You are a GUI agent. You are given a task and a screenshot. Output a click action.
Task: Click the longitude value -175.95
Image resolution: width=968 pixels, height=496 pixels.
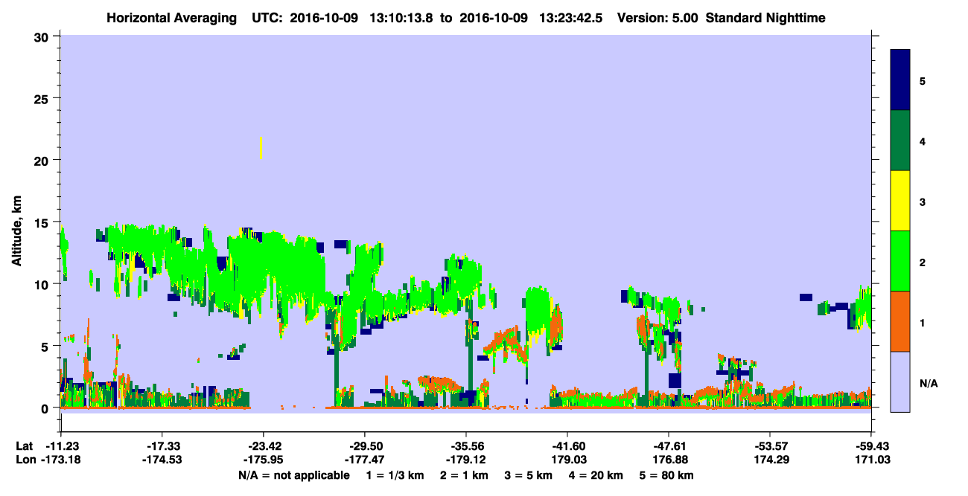[x=262, y=460]
